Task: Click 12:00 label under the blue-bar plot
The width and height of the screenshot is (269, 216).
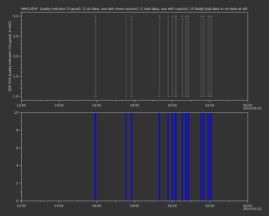Action: [21, 206]
